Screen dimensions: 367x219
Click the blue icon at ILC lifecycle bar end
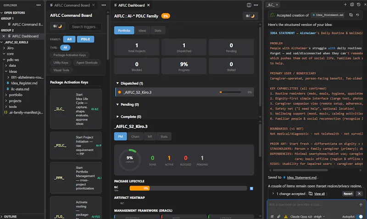(x=251, y=188)
